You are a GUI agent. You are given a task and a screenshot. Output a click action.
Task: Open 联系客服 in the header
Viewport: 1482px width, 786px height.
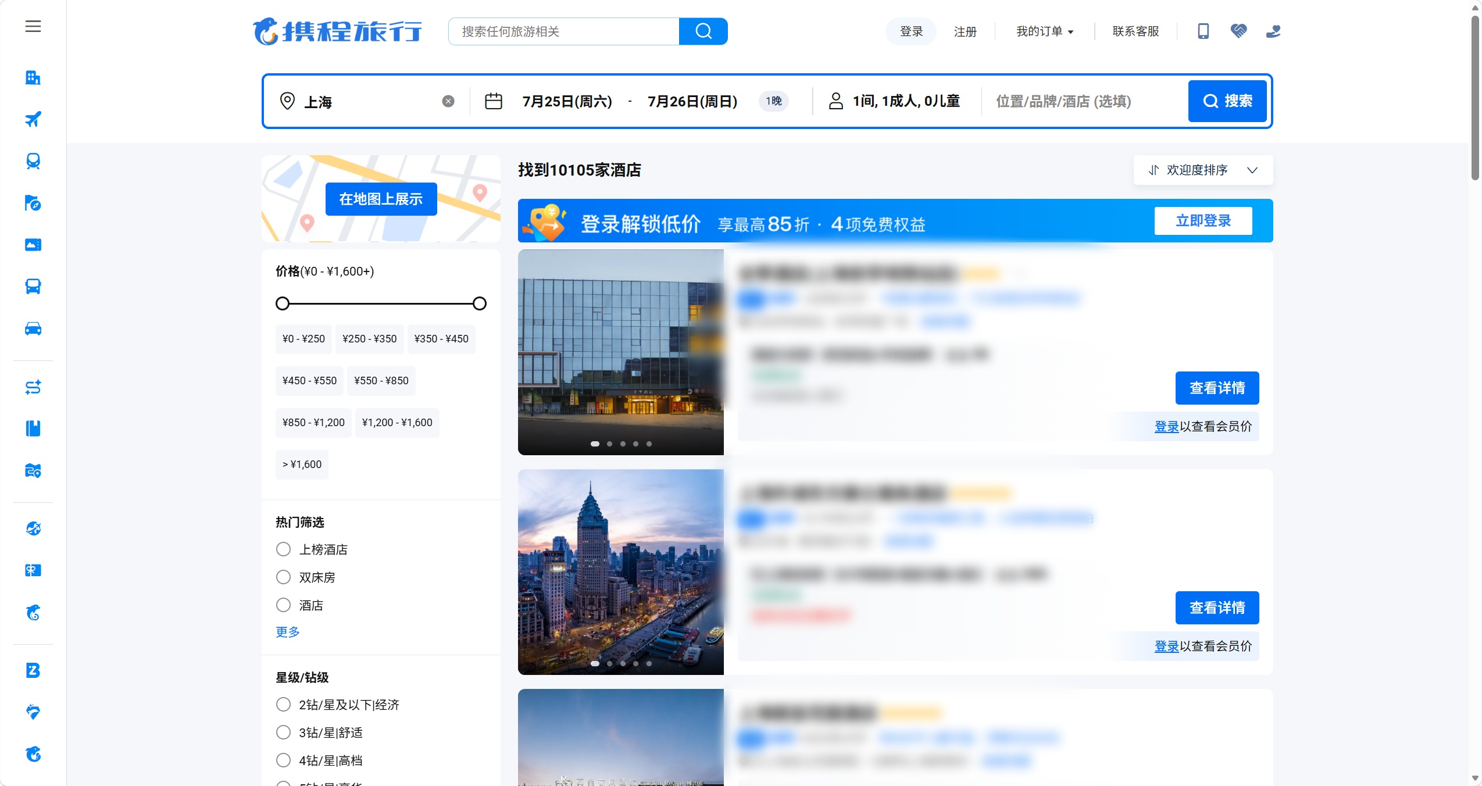[x=1135, y=31]
